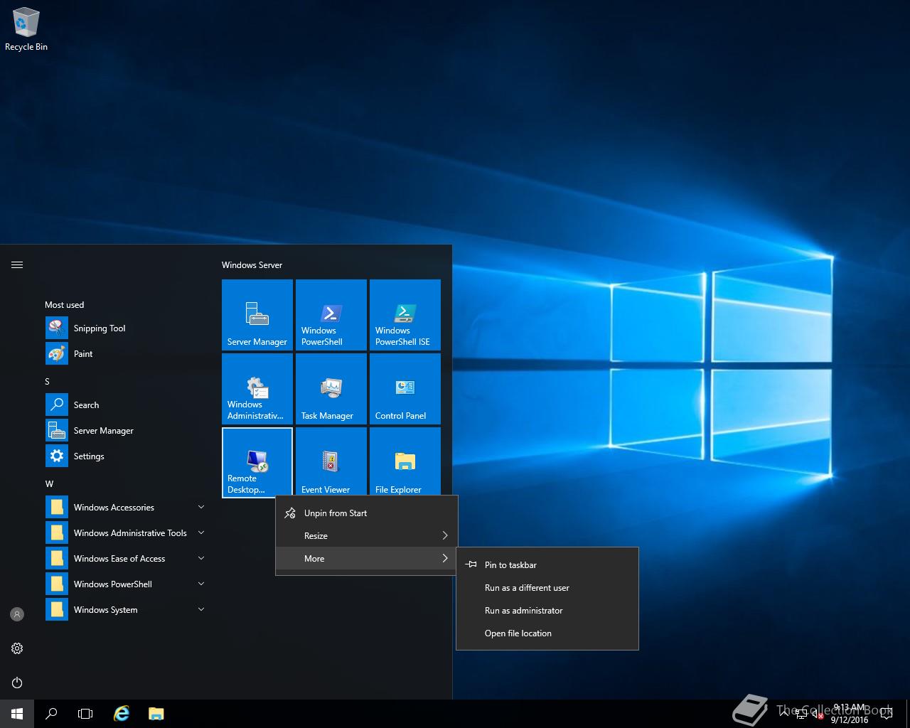This screenshot has width=910, height=728.
Task: Select Pin to taskbar
Action: [547, 564]
